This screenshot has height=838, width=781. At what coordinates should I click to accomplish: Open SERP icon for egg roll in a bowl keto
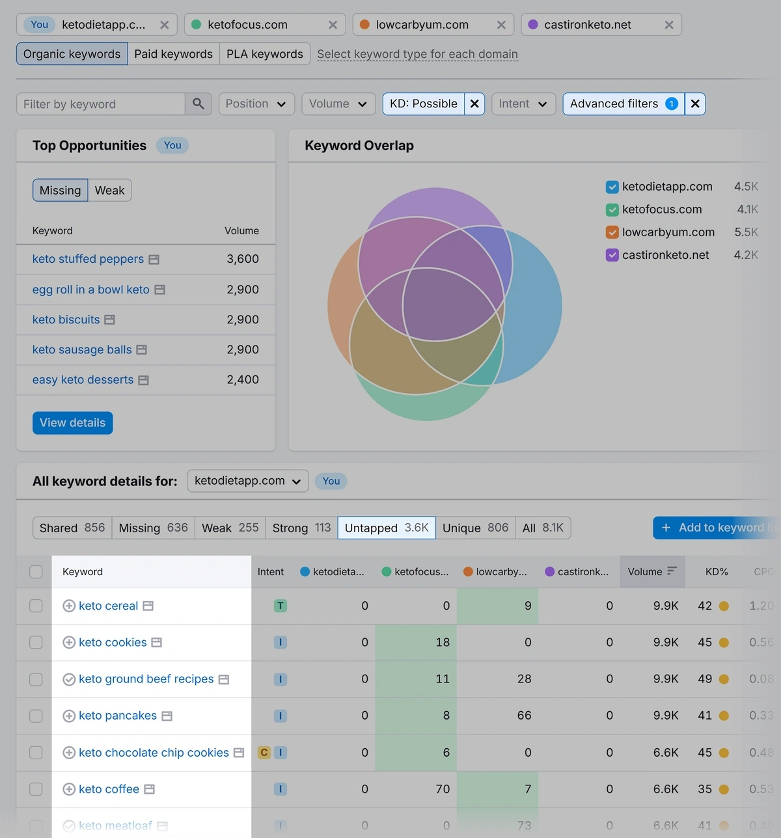159,290
